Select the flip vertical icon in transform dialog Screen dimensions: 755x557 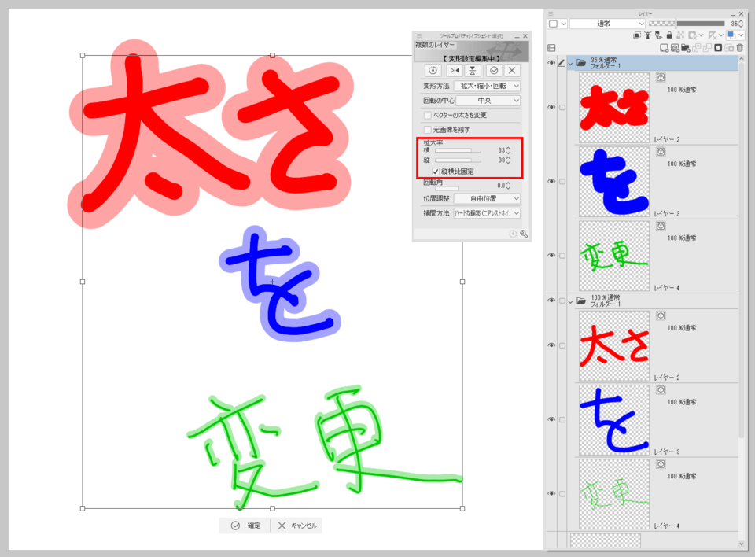[x=472, y=71]
